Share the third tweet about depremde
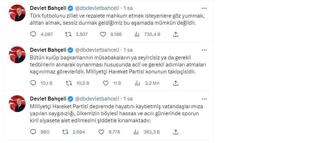The width and height of the screenshot is (309, 143). 176,132
